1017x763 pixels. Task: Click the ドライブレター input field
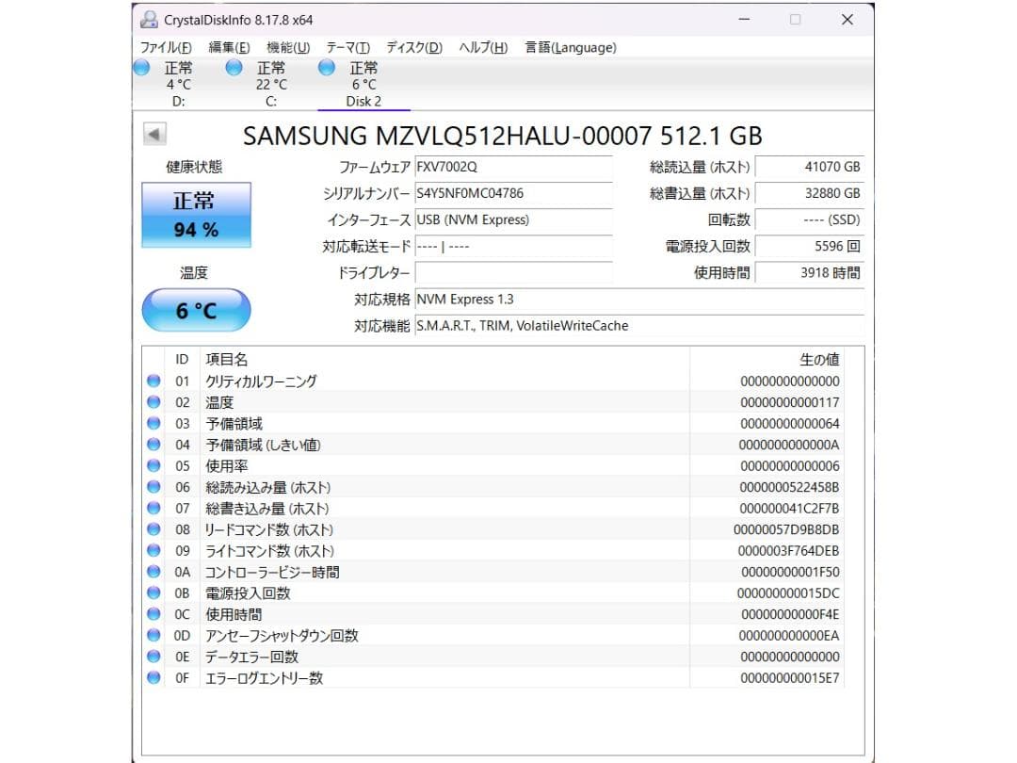(513, 273)
